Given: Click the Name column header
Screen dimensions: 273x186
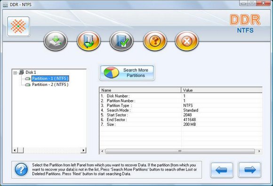Looking at the screenshot, I should (x=140, y=90).
